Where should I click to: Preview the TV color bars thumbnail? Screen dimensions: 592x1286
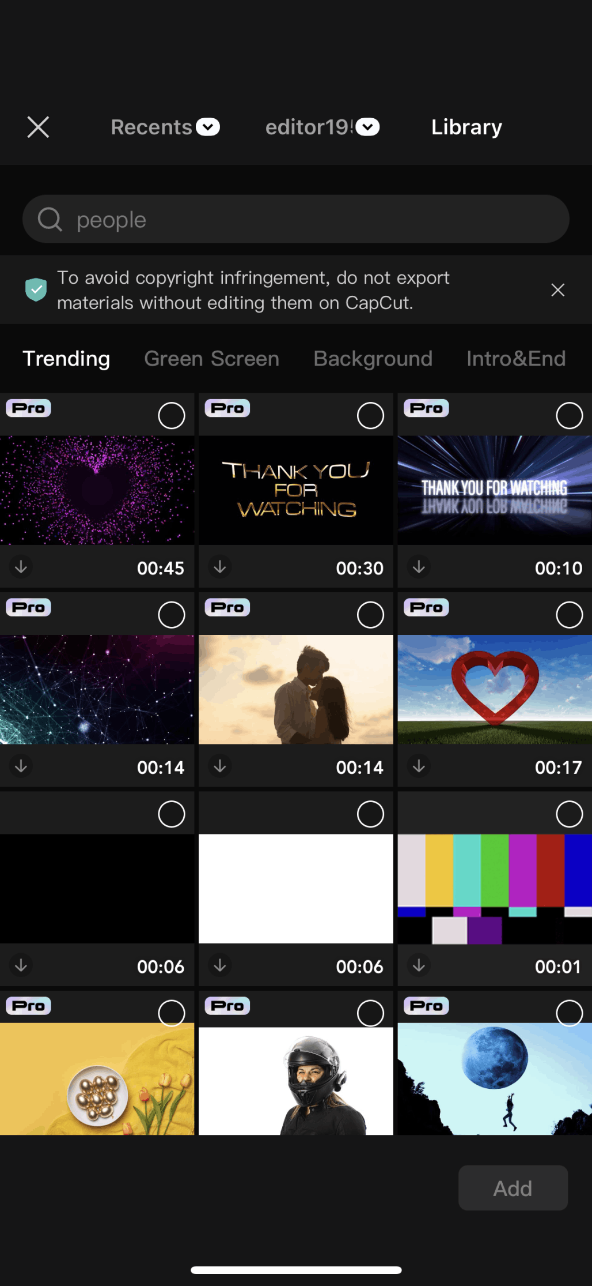495,889
